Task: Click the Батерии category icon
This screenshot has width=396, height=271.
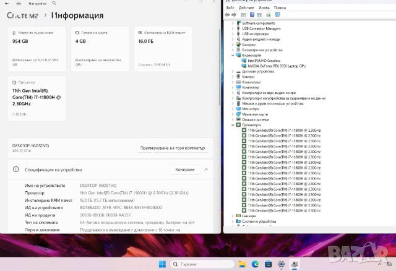Action: [238, 45]
